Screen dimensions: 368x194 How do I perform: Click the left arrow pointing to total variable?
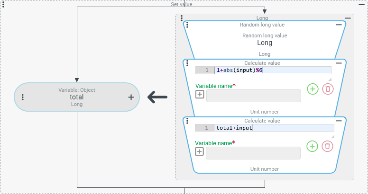click(157, 97)
